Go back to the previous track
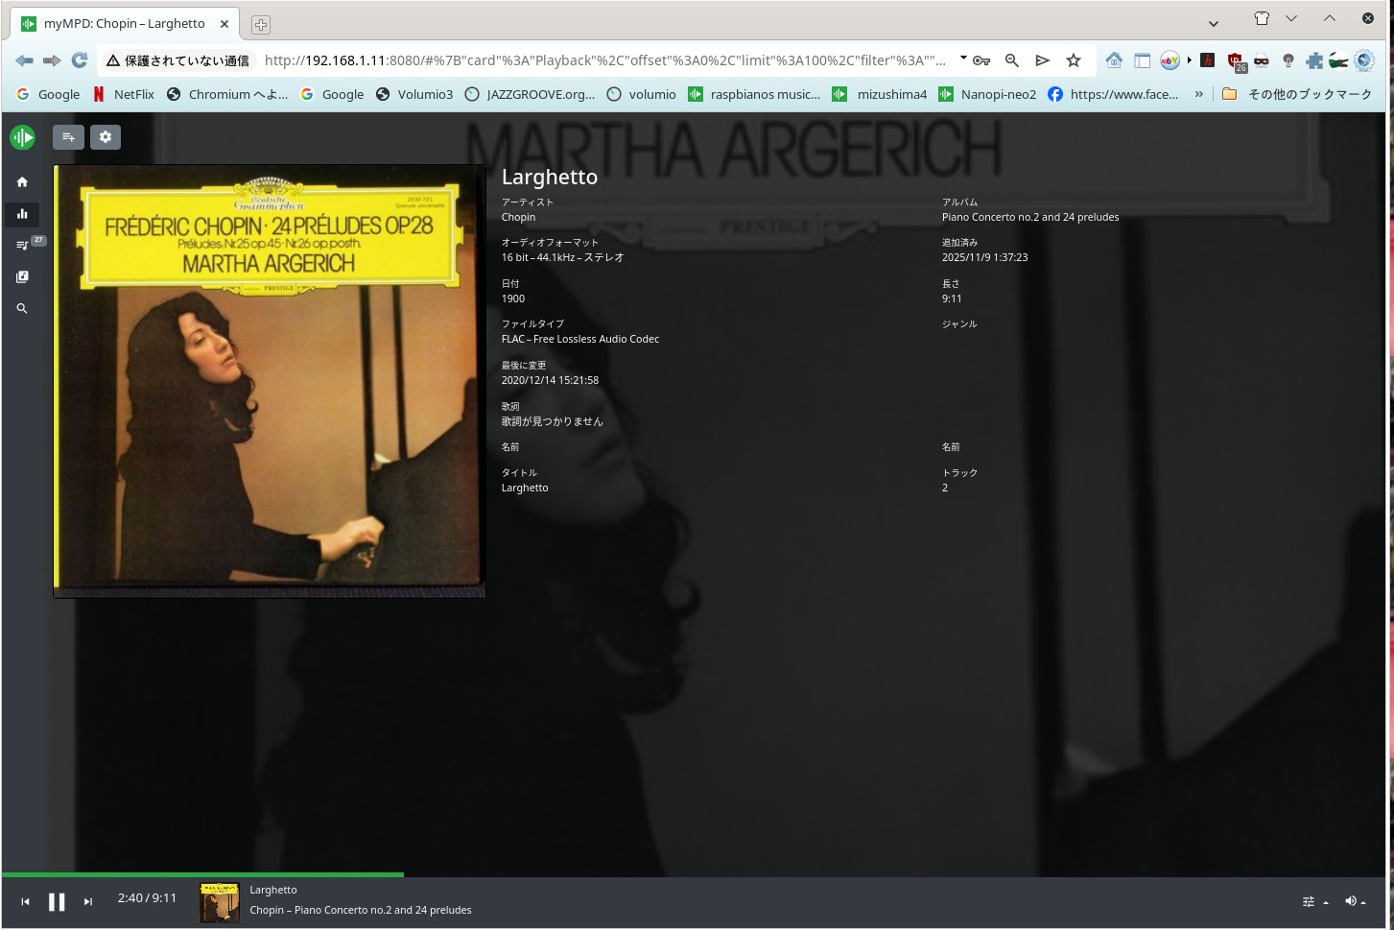The width and height of the screenshot is (1394, 930). click(26, 902)
